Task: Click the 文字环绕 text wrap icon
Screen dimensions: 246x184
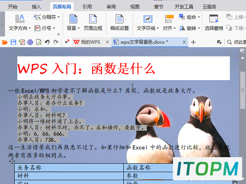Action: coord(148,19)
